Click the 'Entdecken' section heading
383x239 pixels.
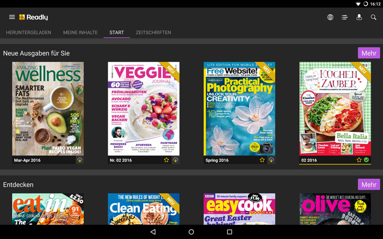click(x=18, y=185)
